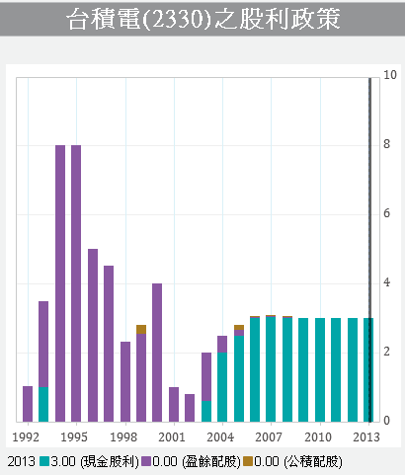Image resolution: width=406 pixels, height=475 pixels.
Task: Click the y-axis value 0
Action: click(x=386, y=421)
